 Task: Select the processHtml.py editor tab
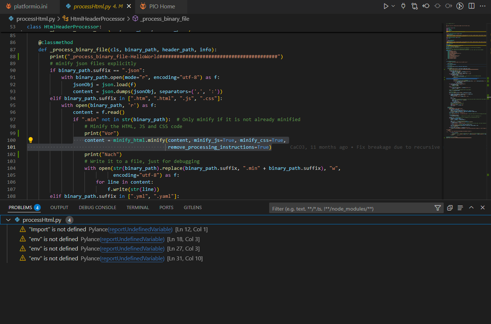coord(97,7)
